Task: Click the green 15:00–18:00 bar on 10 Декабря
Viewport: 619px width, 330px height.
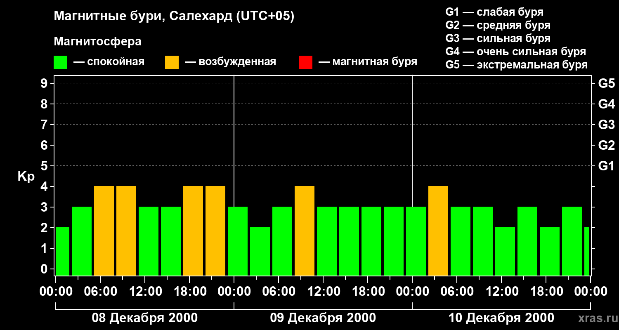Action: click(x=527, y=241)
